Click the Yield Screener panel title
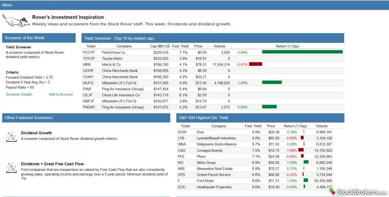389x197 pixels. click(x=119, y=38)
